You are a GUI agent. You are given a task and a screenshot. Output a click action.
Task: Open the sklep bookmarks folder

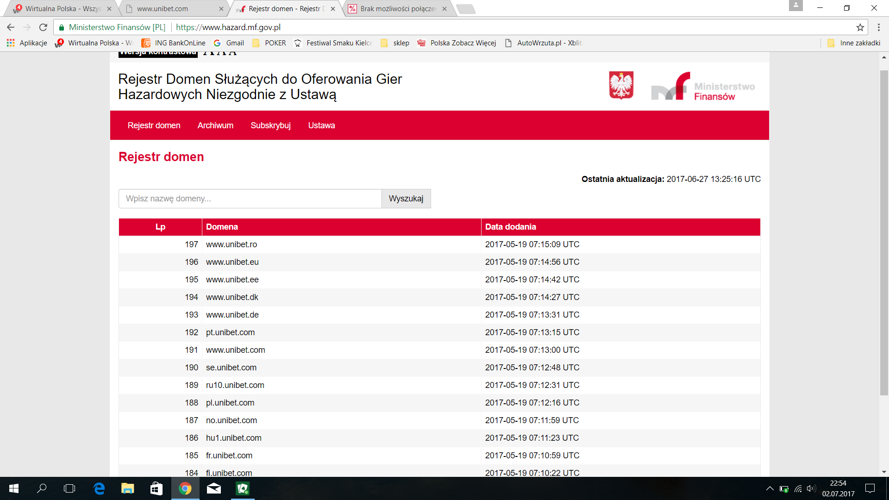[395, 43]
